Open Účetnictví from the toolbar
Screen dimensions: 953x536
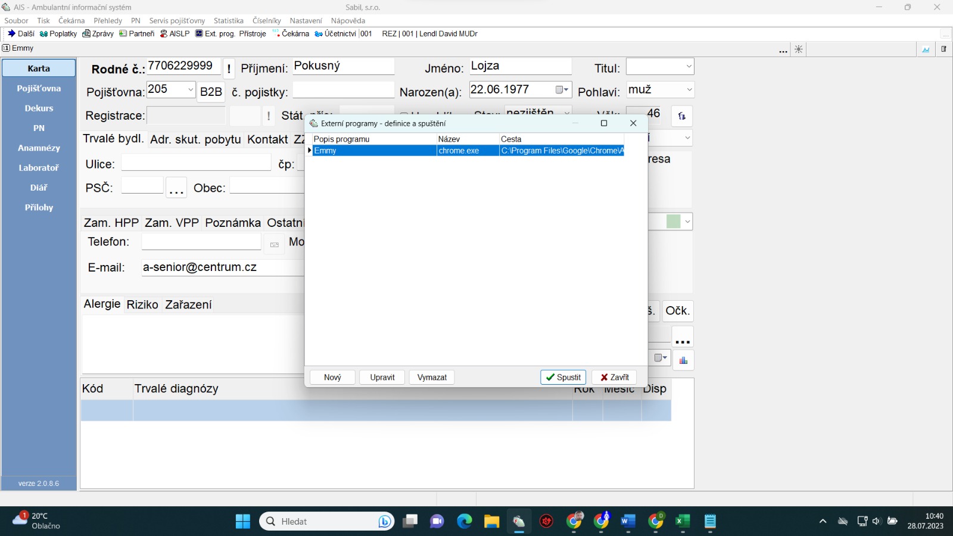(x=335, y=34)
